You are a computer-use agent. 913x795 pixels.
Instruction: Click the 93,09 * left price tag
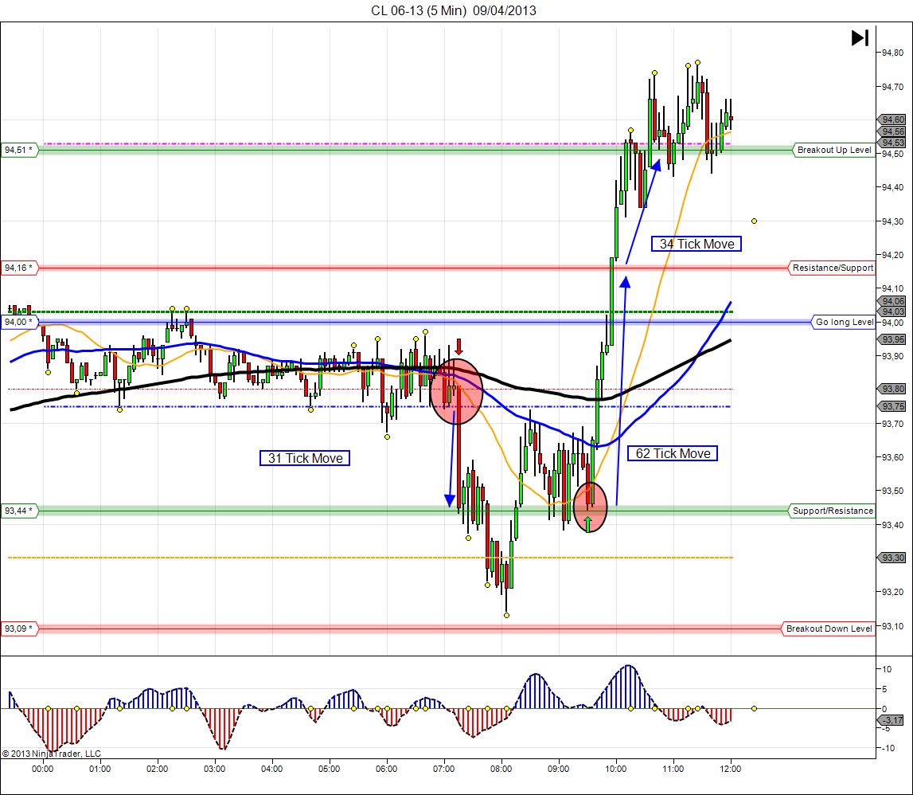click(x=19, y=629)
